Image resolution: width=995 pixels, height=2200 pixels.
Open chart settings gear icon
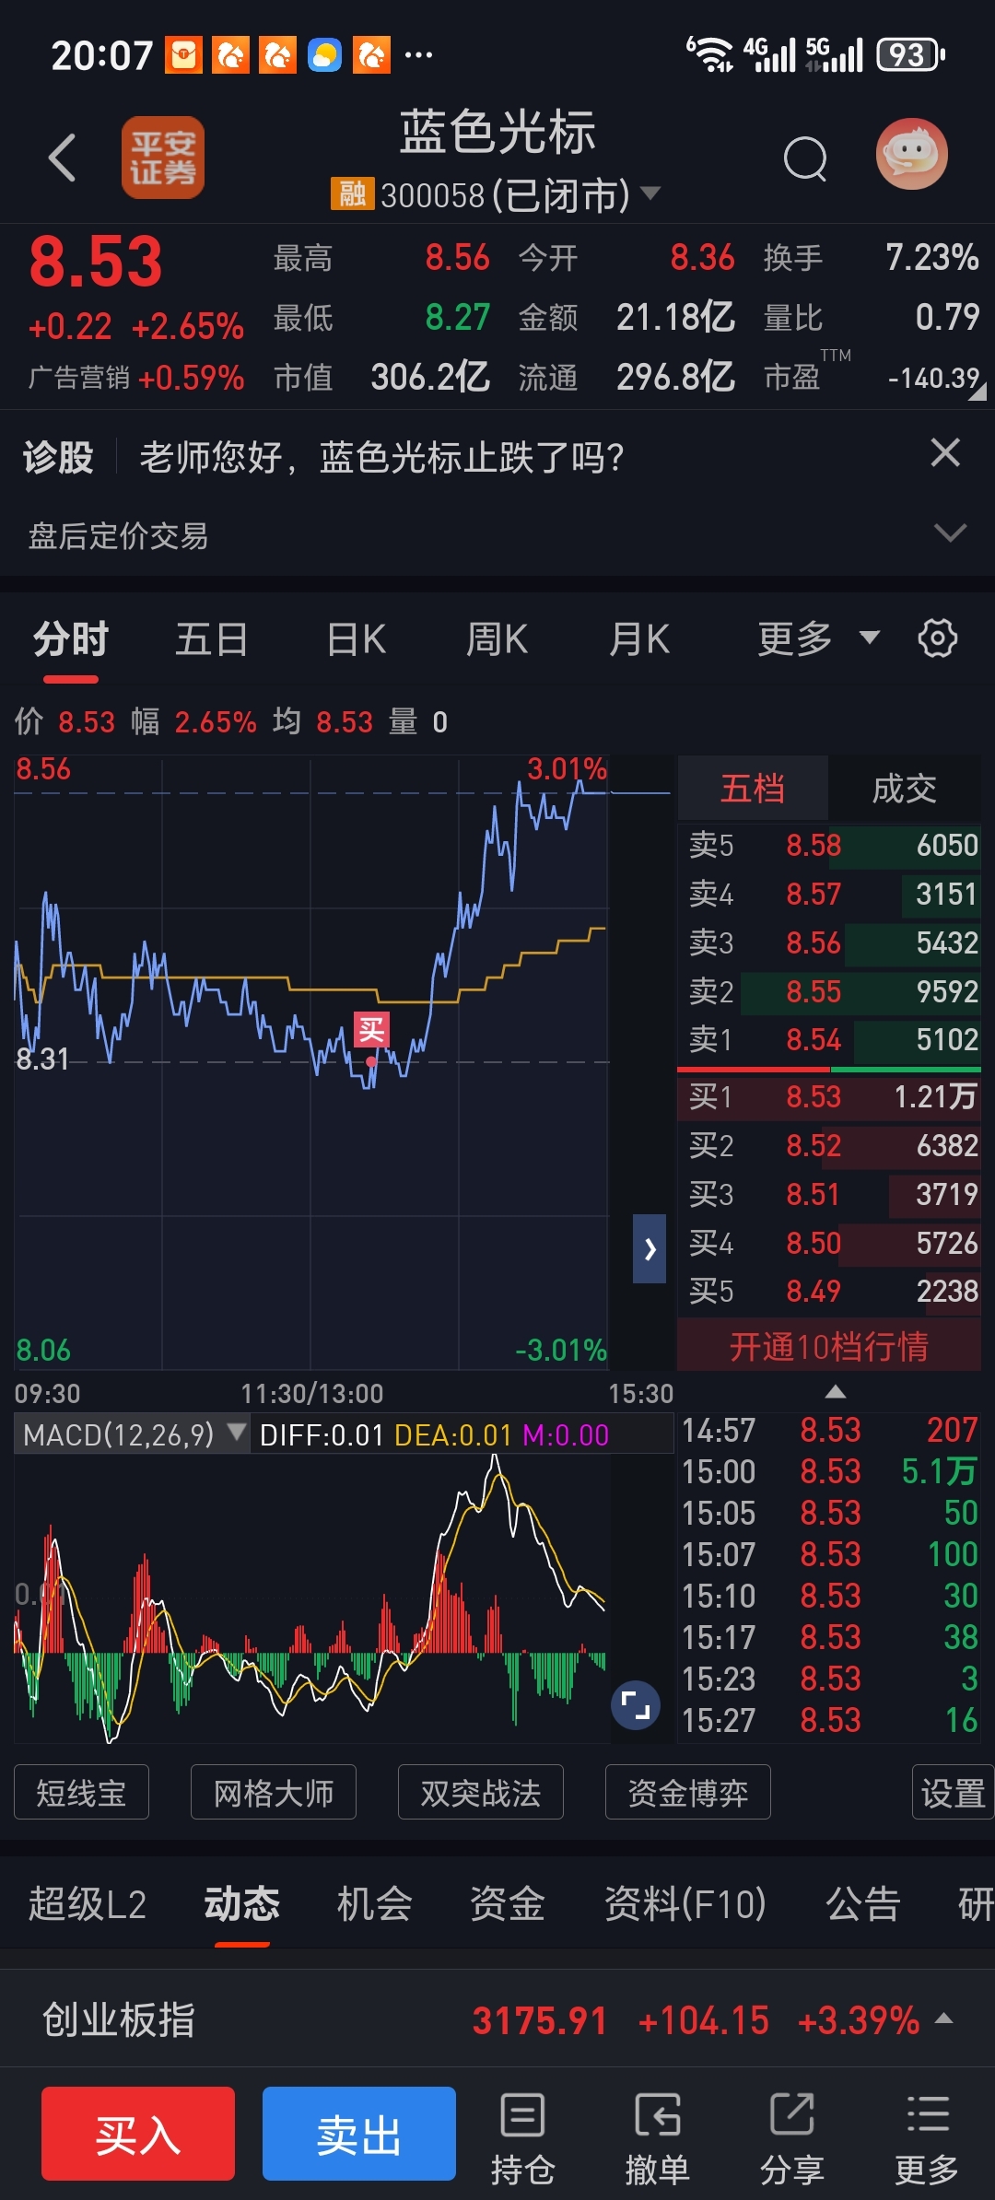pyautogui.click(x=938, y=638)
